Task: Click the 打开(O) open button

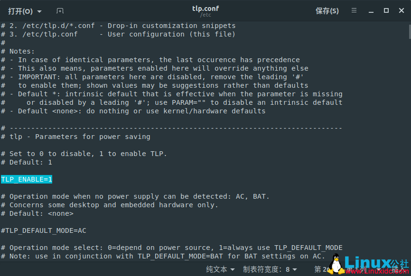Action: point(20,10)
